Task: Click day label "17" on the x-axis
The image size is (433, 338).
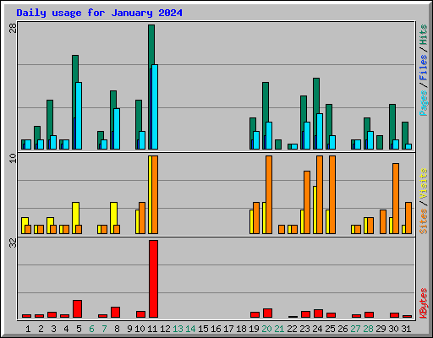Action: (228, 329)
